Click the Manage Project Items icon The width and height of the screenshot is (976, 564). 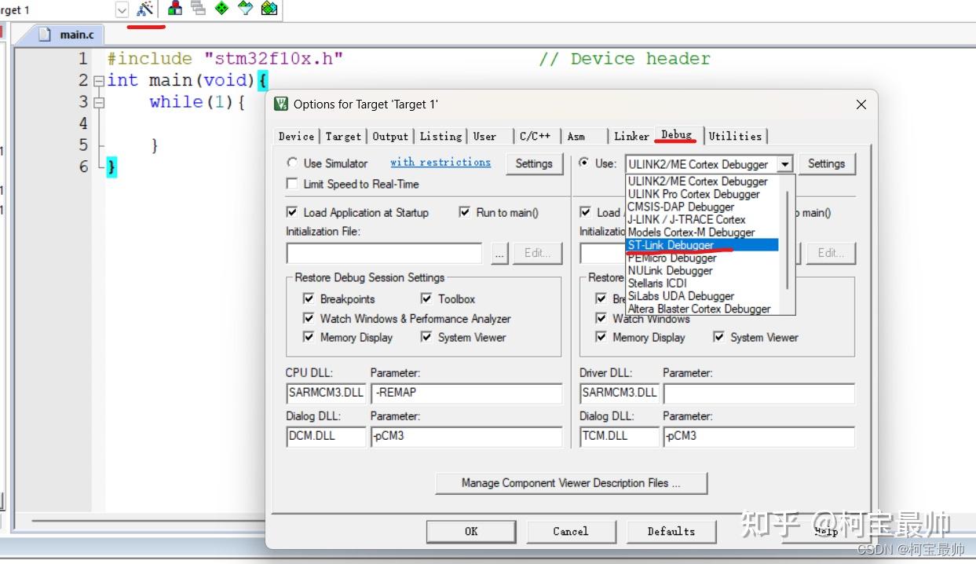[x=199, y=10]
